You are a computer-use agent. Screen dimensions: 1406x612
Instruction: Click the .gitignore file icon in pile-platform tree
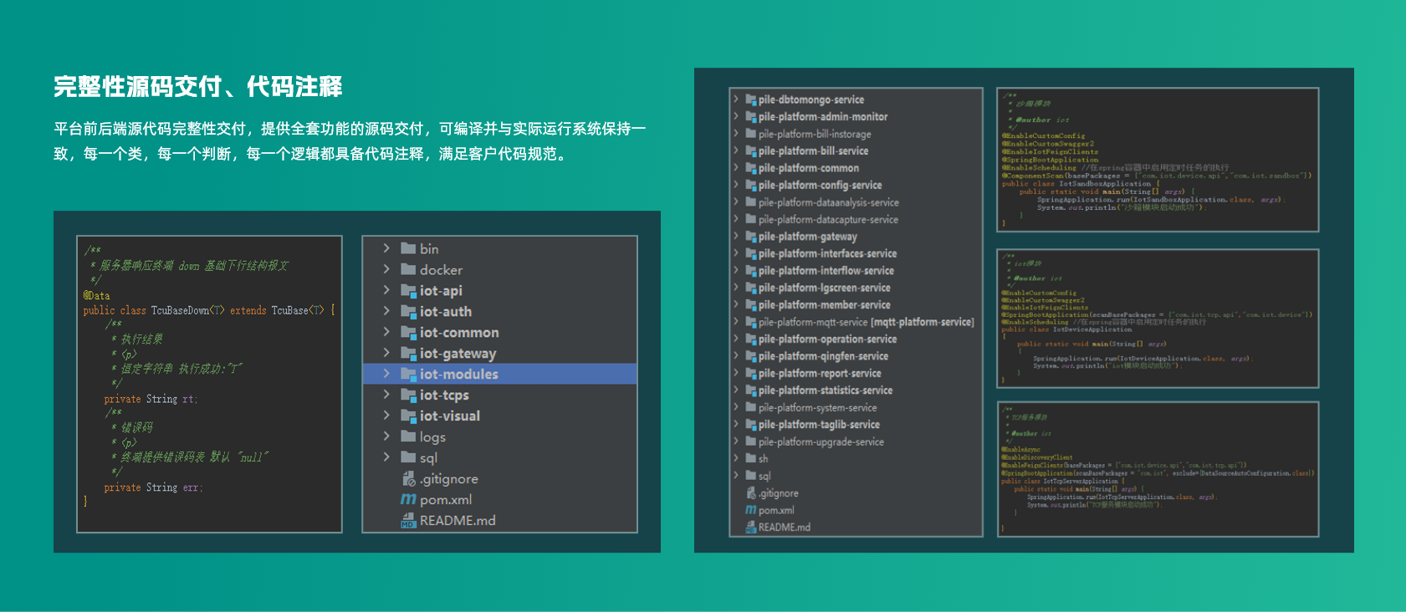point(750,492)
